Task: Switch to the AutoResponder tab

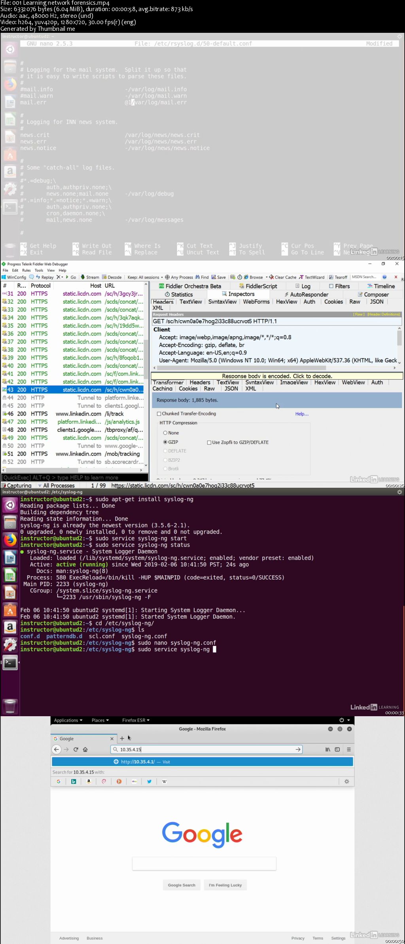Action: click(x=306, y=294)
